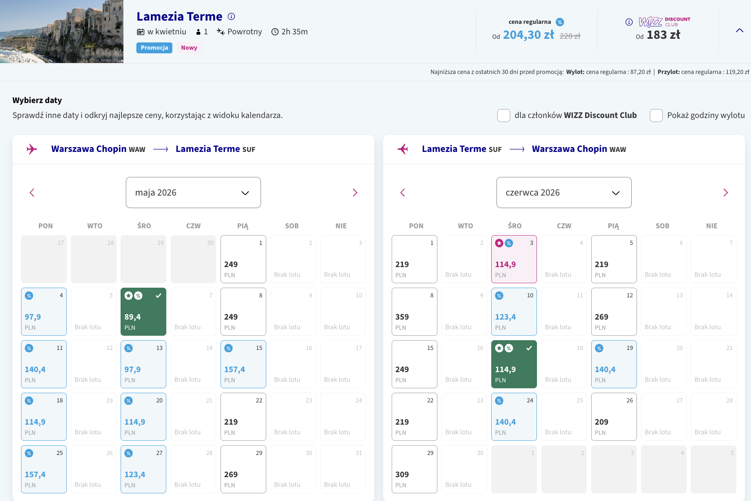Select June 3 return for 114,9 PLN
Image resolution: width=751 pixels, height=501 pixels.
pyautogui.click(x=514, y=259)
